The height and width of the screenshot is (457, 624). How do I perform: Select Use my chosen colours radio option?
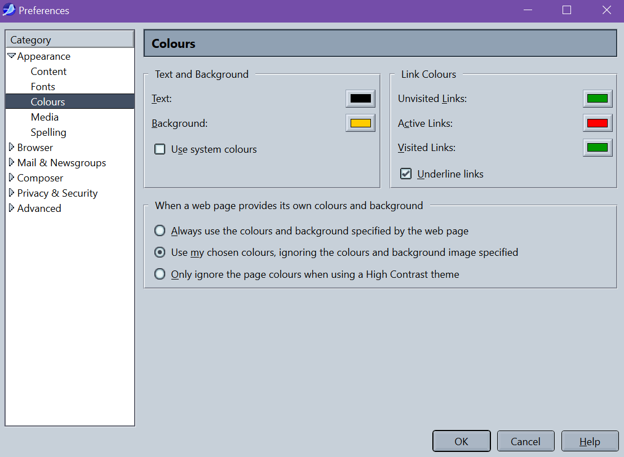(x=161, y=252)
